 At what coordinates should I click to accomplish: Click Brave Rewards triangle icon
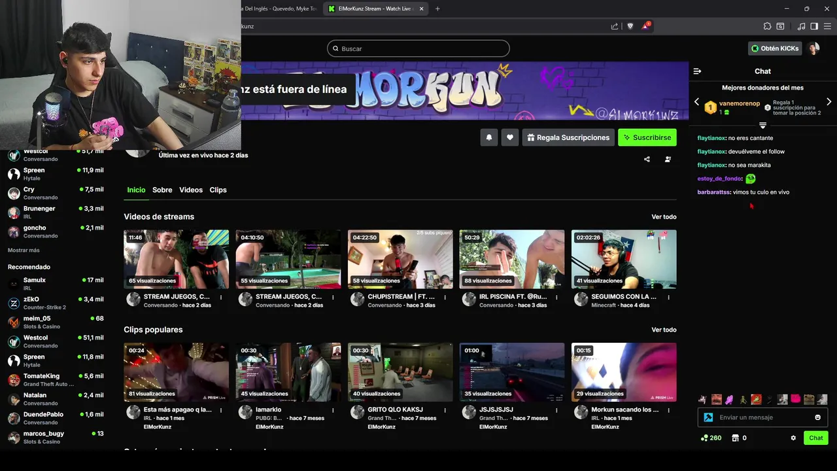(x=645, y=26)
